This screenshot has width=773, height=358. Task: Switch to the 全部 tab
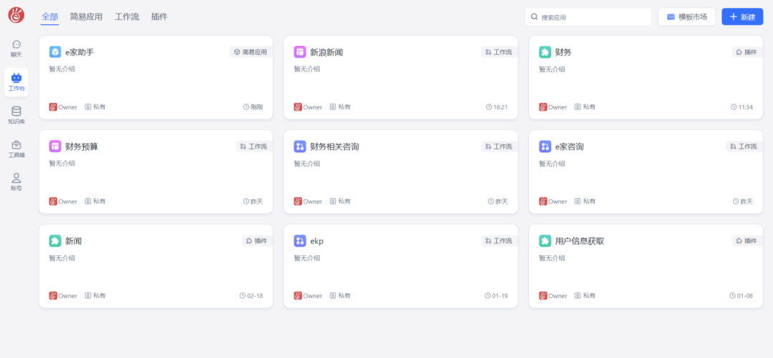tap(50, 16)
